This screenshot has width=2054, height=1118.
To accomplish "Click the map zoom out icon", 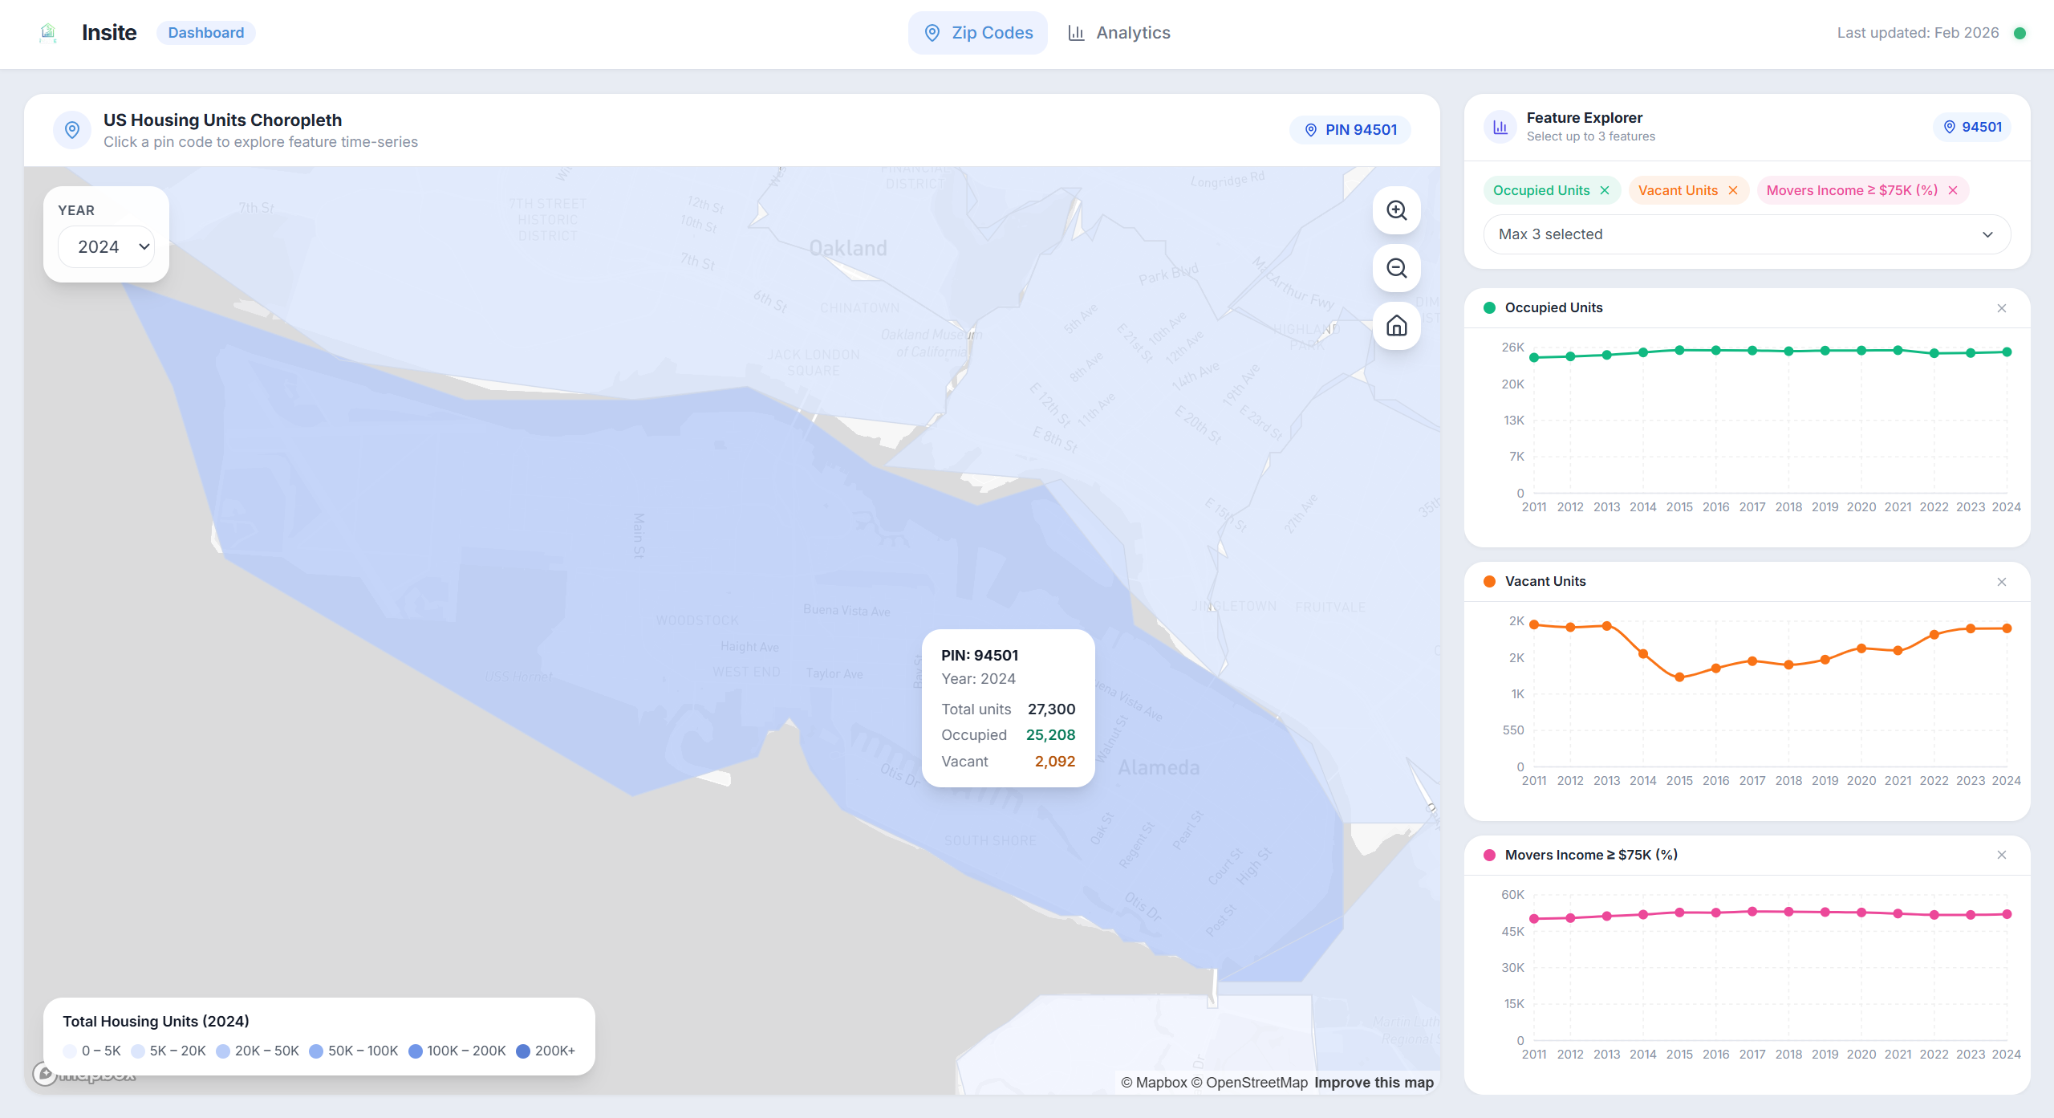I will click(1397, 268).
